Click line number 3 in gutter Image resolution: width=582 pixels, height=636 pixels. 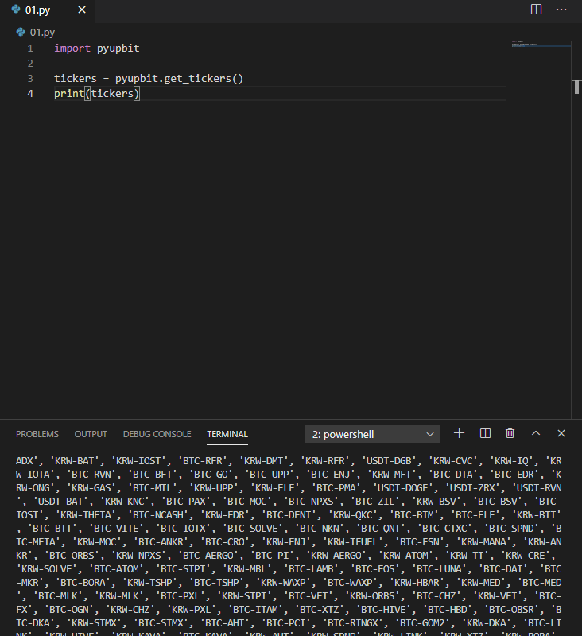coord(30,78)
